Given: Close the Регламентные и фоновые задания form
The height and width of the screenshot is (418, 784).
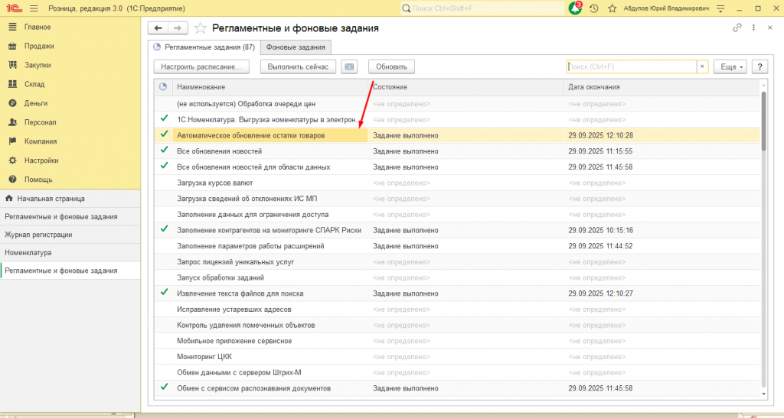Looking at the screenshot, I should 770,28.
